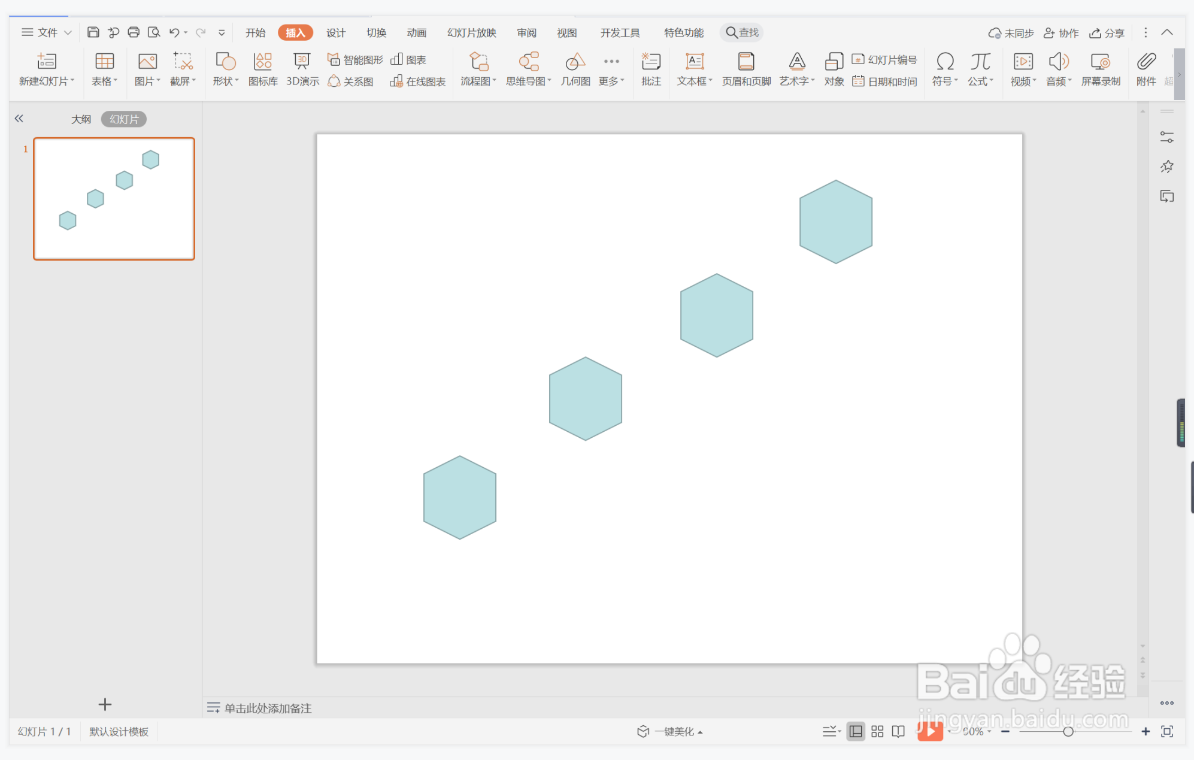Start slideshow with orange play button
This screenshot has width=1194, height=760.
click(x=930, y=731)
